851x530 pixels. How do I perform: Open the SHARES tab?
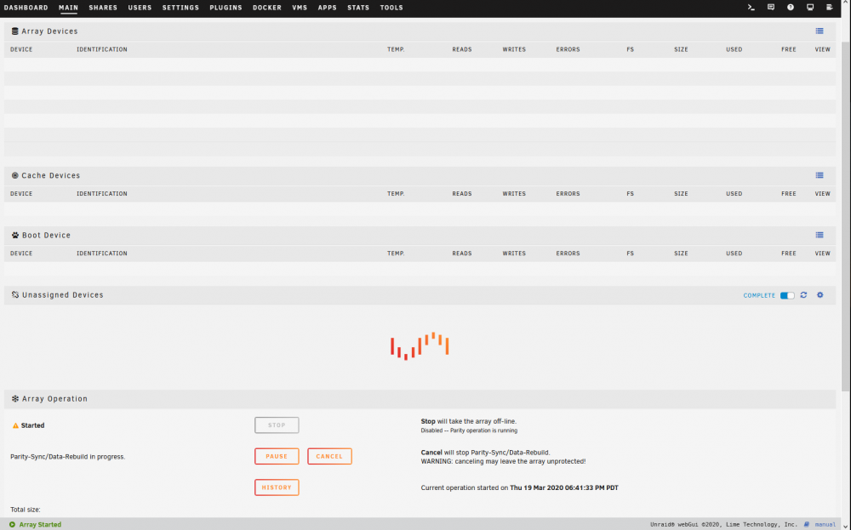click(103, 8)
